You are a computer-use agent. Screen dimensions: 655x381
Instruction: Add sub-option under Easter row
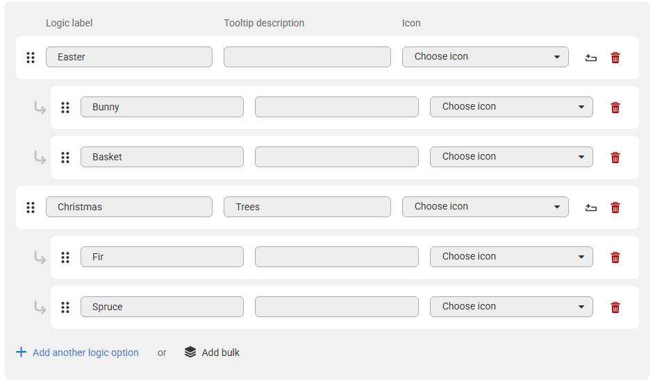(590, 58)
